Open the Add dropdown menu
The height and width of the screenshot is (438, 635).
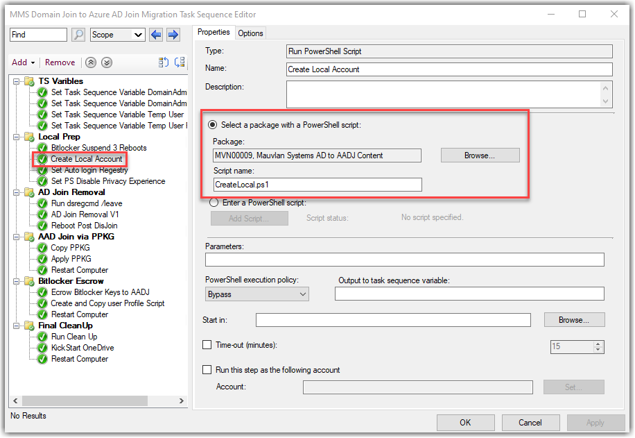click(x=23, y=62)
